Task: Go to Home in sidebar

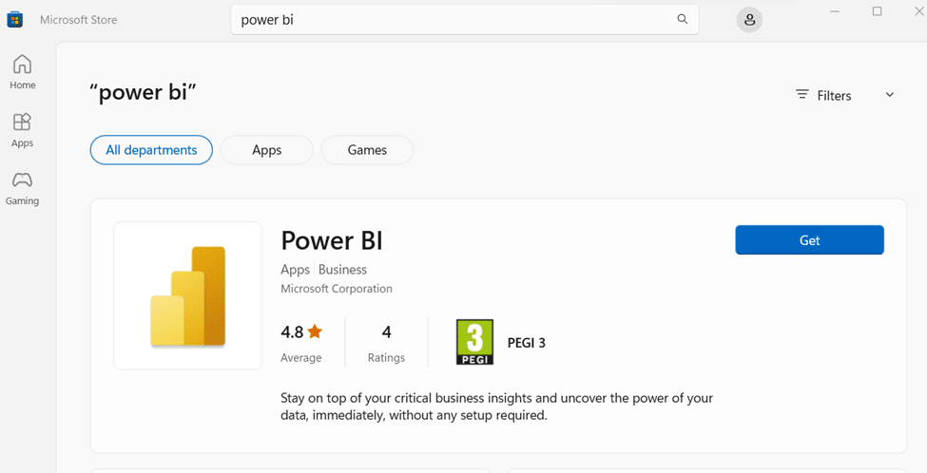Action: (22, 72)
